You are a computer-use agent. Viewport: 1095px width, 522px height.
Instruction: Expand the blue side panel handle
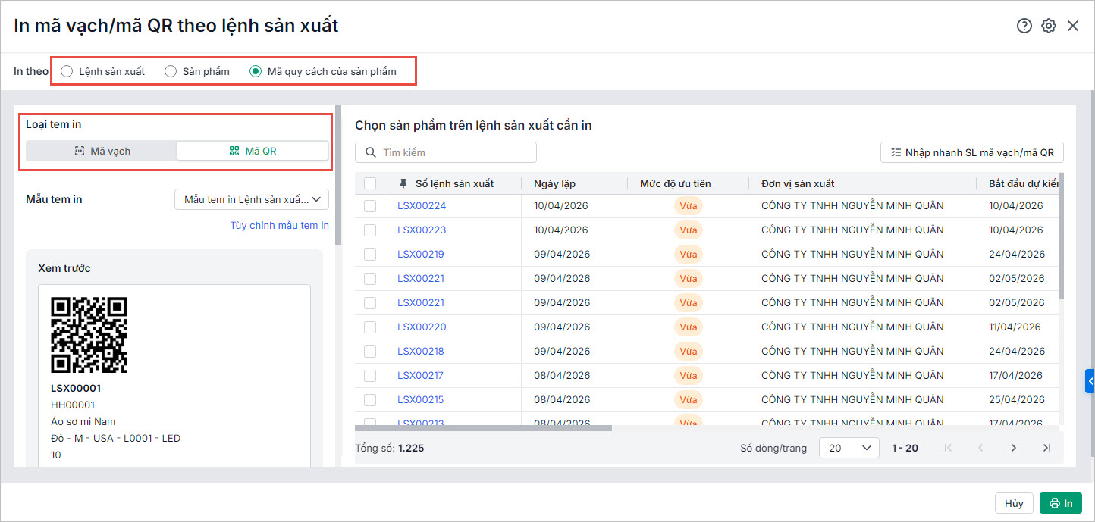click(1090, 380)
